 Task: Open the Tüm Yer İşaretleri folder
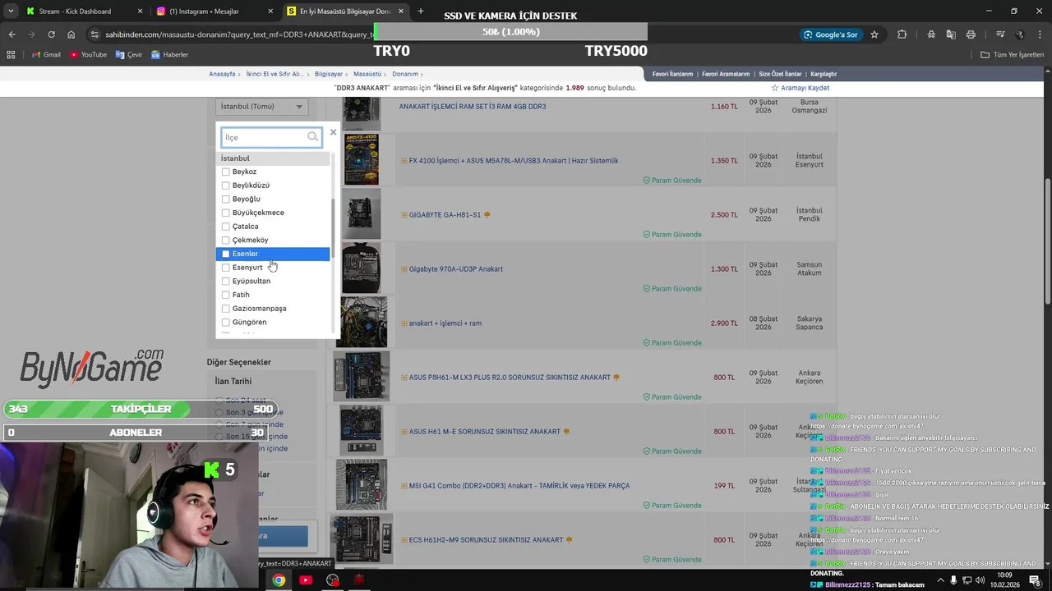[x=1012, y=55]
